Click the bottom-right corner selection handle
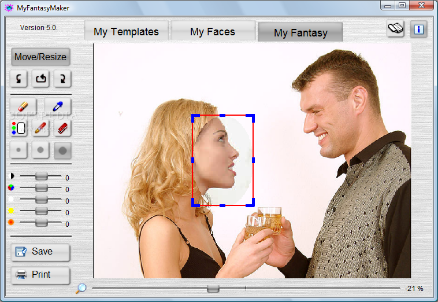The image size is (438, 302). pos(251,203)
